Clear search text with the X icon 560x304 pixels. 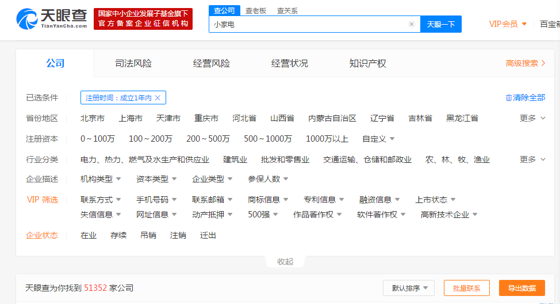pyautogui.click(x=411, y=24)
